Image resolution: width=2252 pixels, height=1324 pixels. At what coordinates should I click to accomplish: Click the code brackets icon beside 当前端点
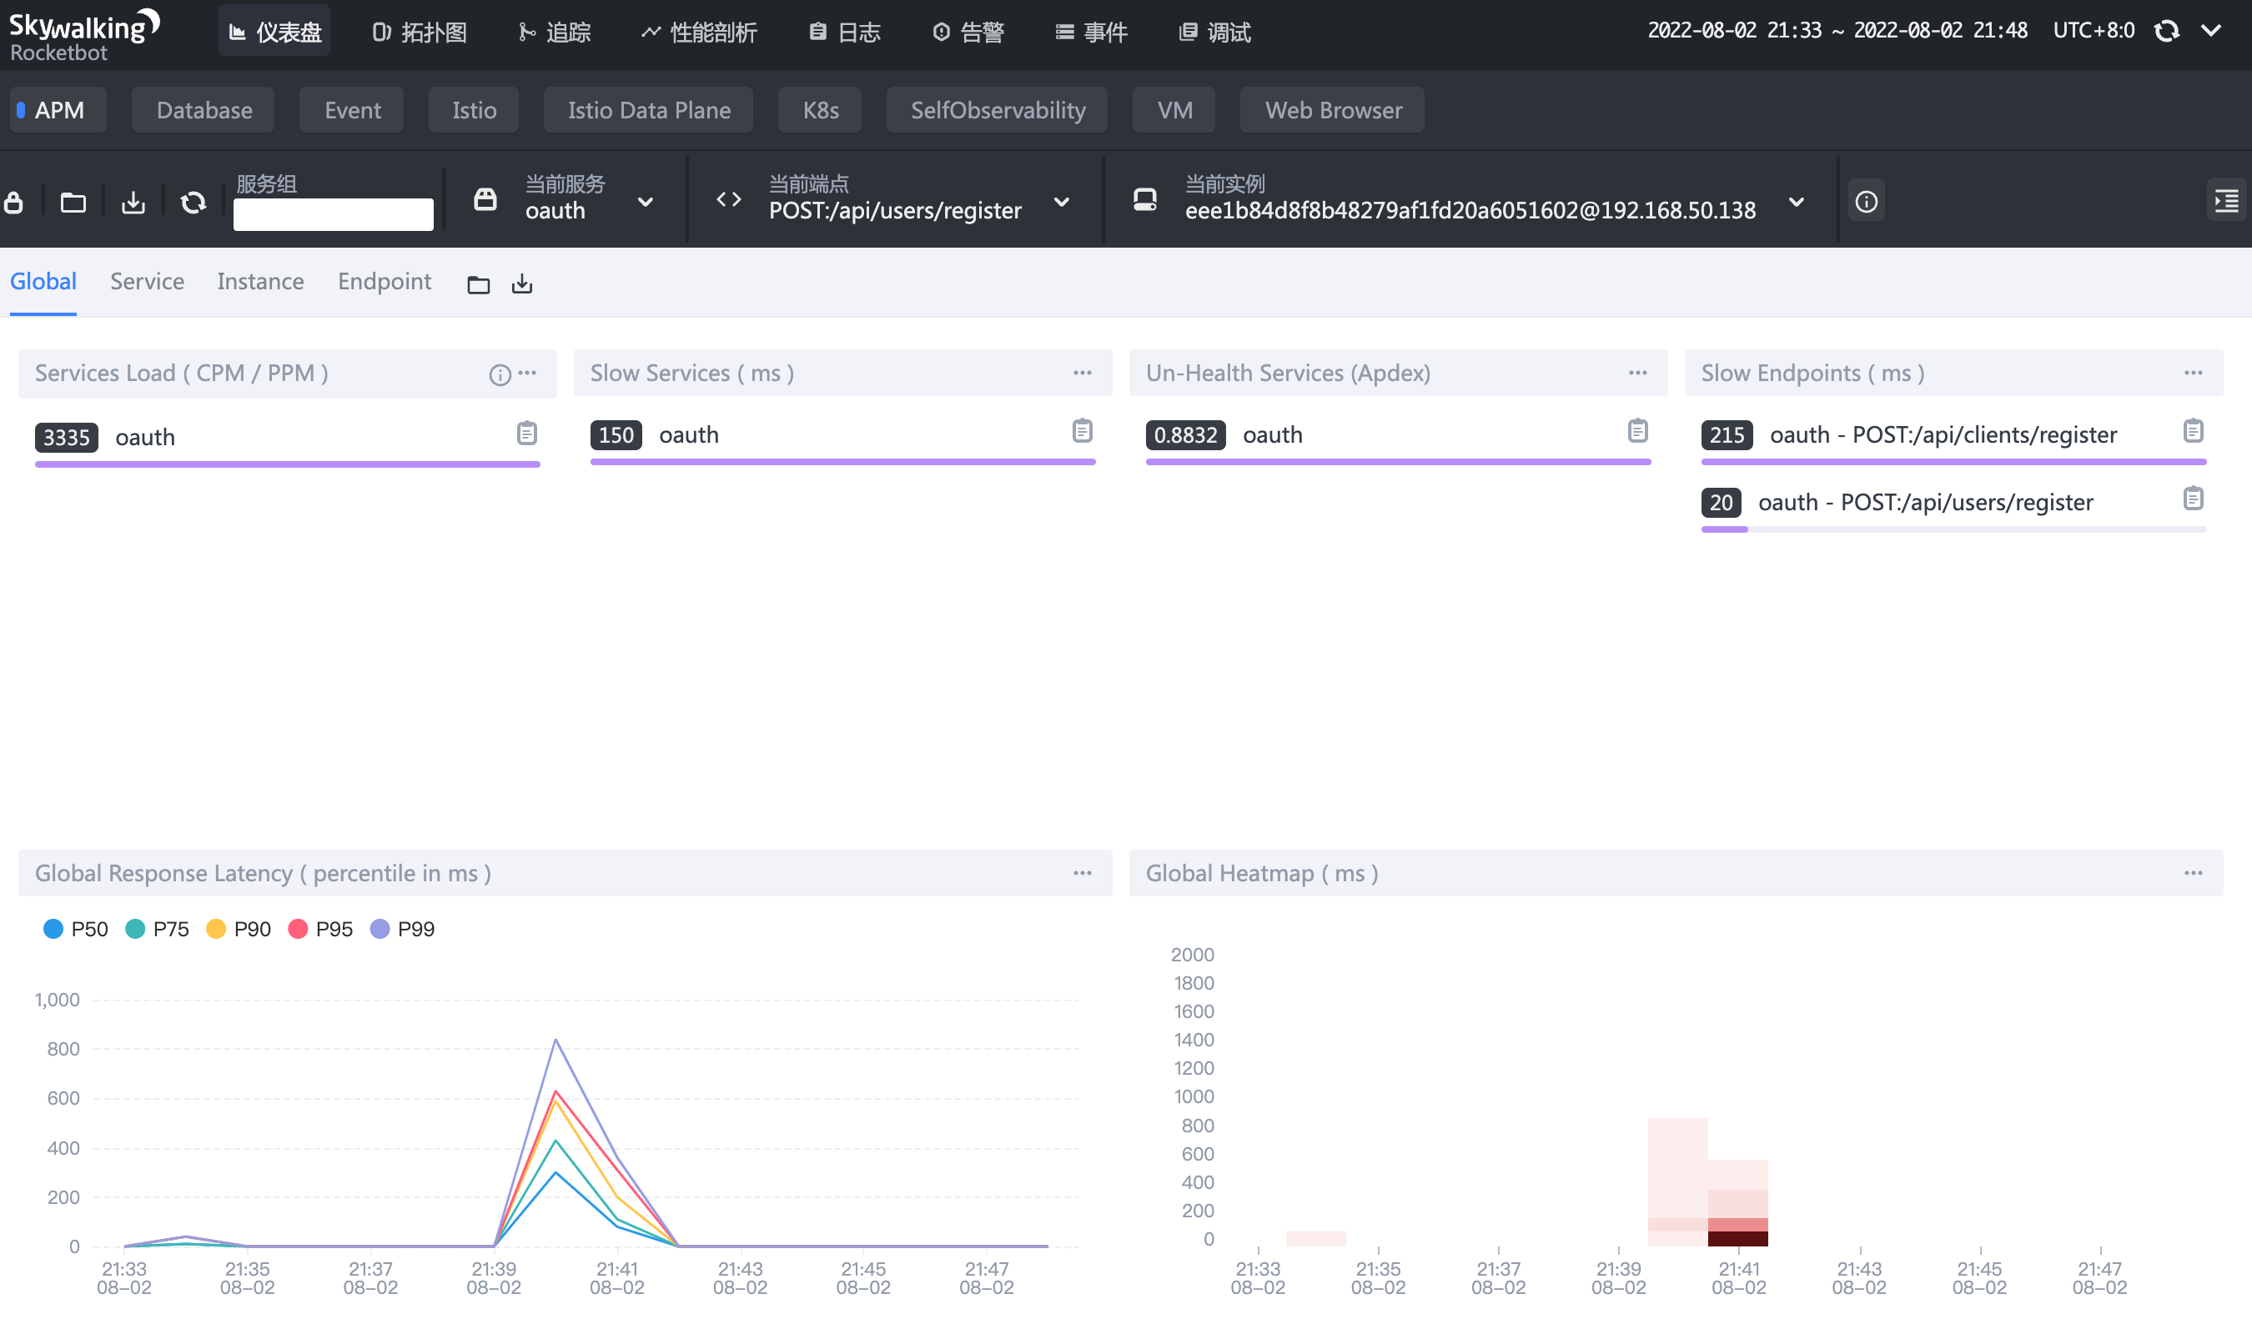click(x=728, y=199)
